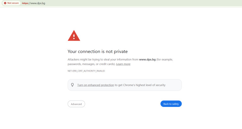The height and width of the screenshot is (129, 242).
Task: Click the red Not secure warning icon
Action: (5, 3)
